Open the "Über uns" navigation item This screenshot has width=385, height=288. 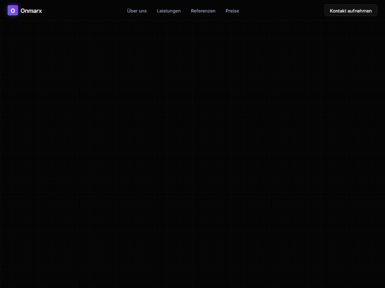(136, 11)
